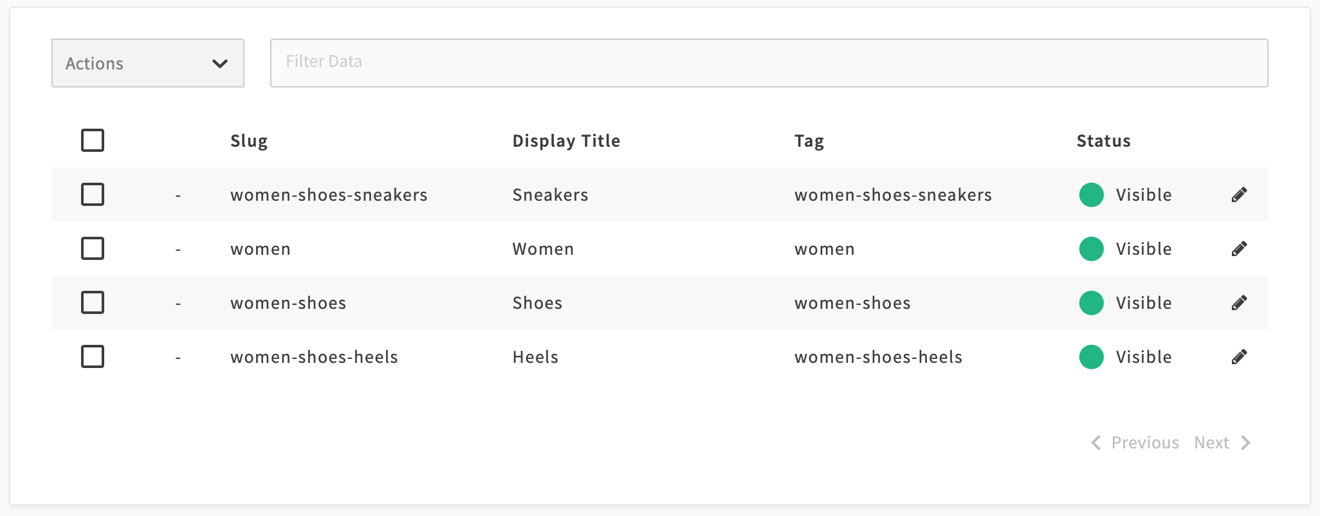Sort by the Slug column header
Viewport: 1320px width, 516px height.
pos(249,141)
